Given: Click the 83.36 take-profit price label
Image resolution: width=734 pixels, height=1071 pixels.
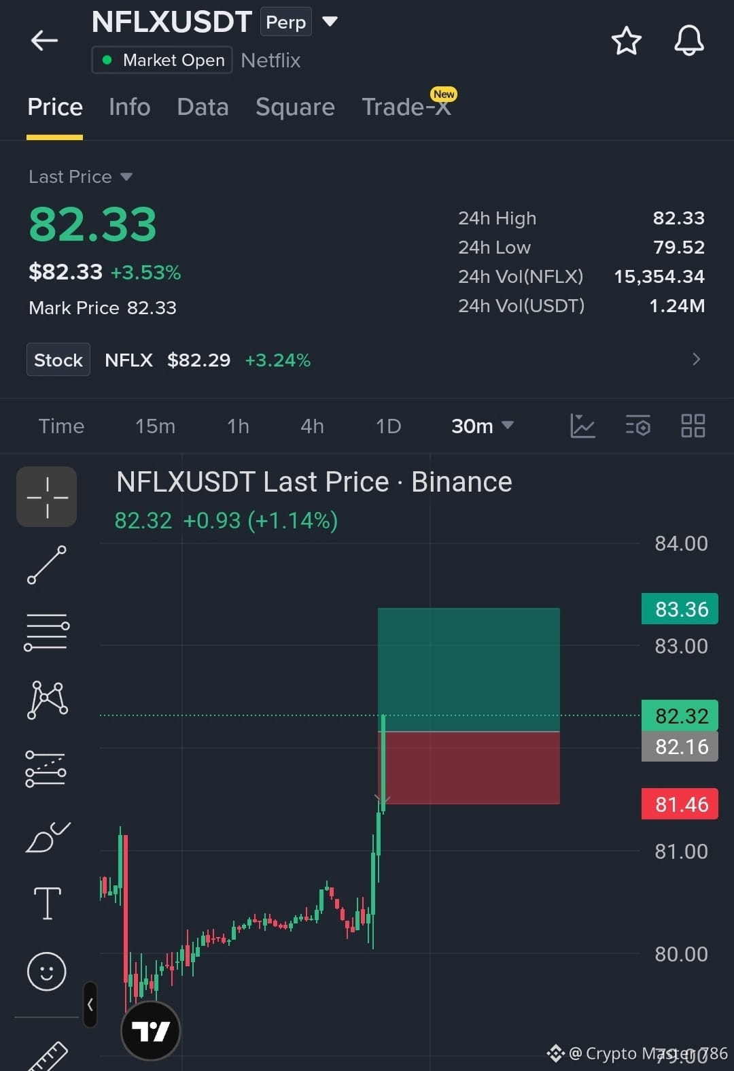Looking at the screenshot, I should (680, 609).
